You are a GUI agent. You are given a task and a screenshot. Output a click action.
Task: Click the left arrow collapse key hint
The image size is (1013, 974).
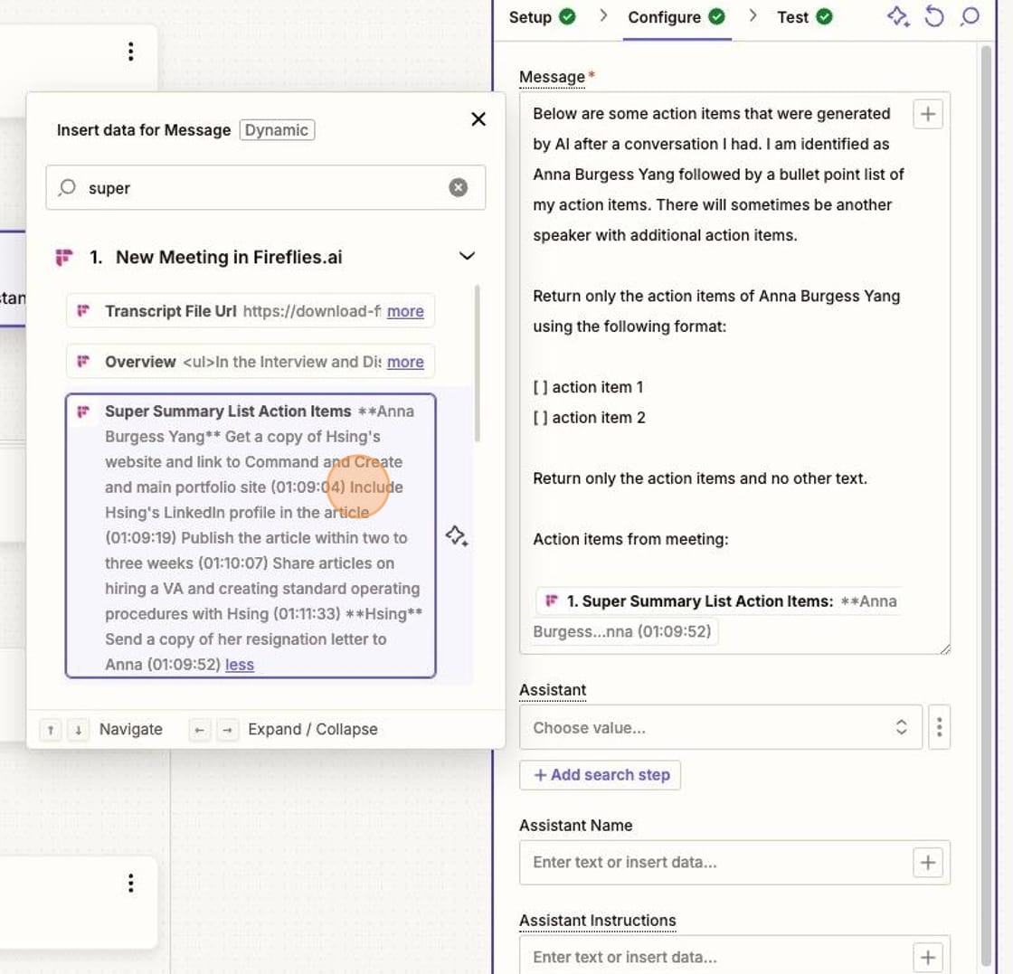tap(200, 729)
